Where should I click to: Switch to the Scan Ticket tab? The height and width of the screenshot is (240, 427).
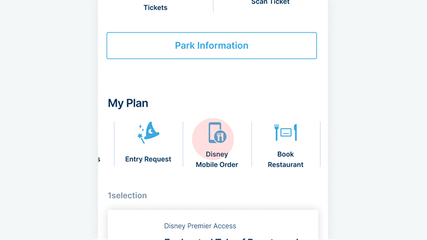(270, 3)
